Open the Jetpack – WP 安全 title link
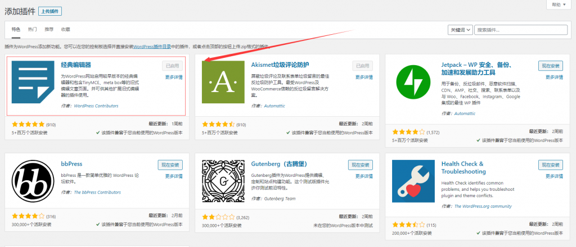Viewport: 576px width, 247px height. click(x=477, y=68)
